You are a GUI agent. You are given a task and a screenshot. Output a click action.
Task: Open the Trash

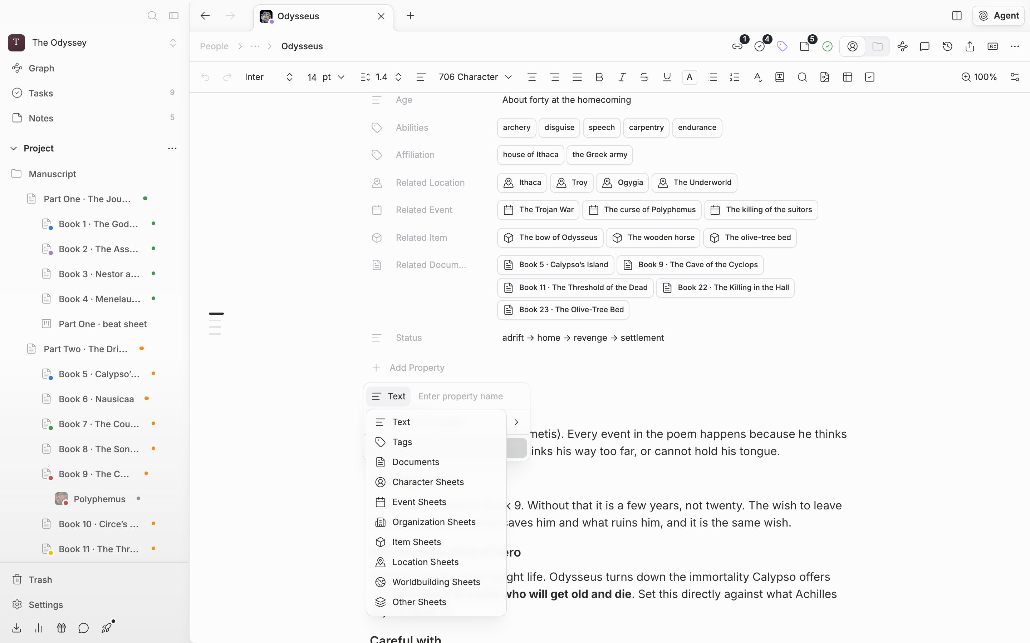pos(94,580)
